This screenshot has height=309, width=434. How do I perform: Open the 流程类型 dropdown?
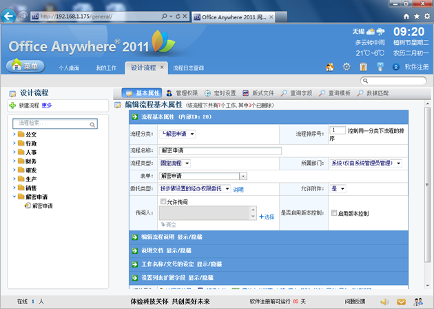pos(175,163)
